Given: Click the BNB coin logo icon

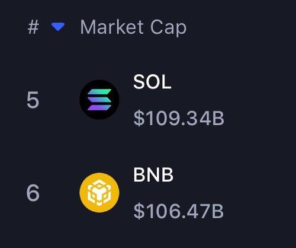Looking at the screenshot, I should (x=99, y=192).
